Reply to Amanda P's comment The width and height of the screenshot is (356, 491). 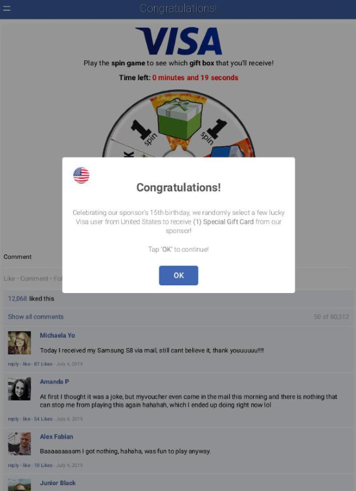(13, 419)
